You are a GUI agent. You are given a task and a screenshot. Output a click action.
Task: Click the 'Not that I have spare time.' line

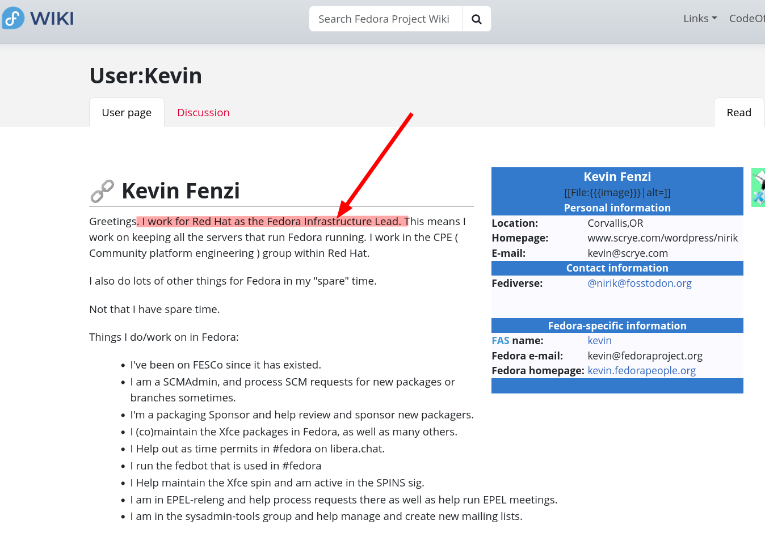tap(154, 310)
